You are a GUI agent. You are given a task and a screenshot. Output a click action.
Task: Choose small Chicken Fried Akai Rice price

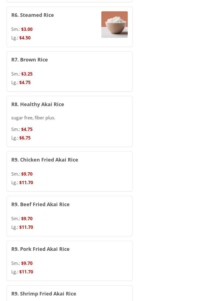27,174
